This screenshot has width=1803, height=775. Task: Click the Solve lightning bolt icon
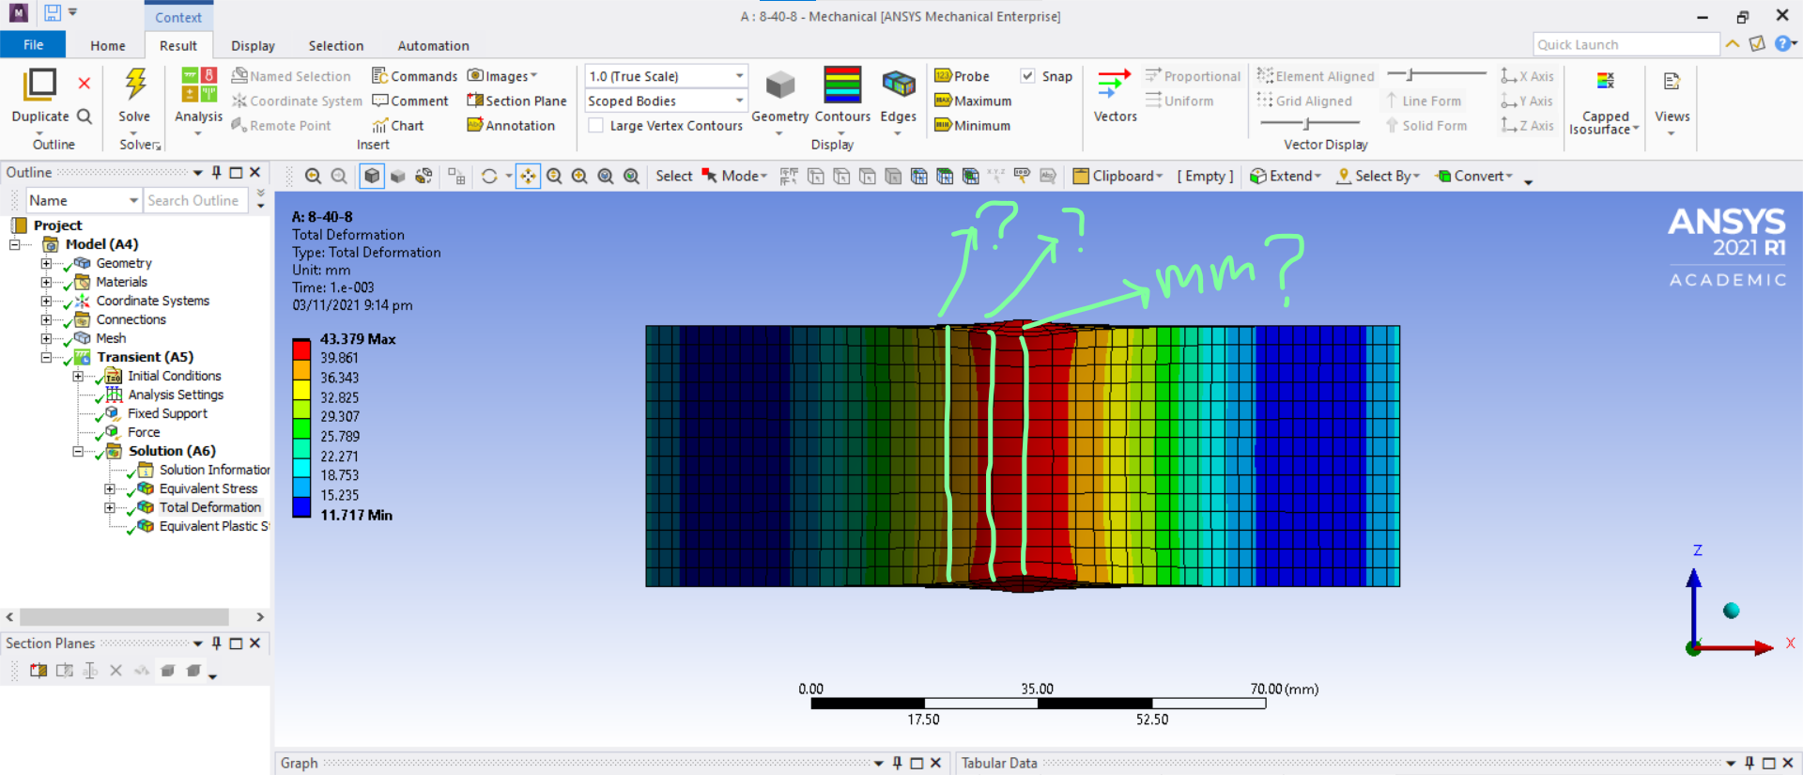click(135, 85)
